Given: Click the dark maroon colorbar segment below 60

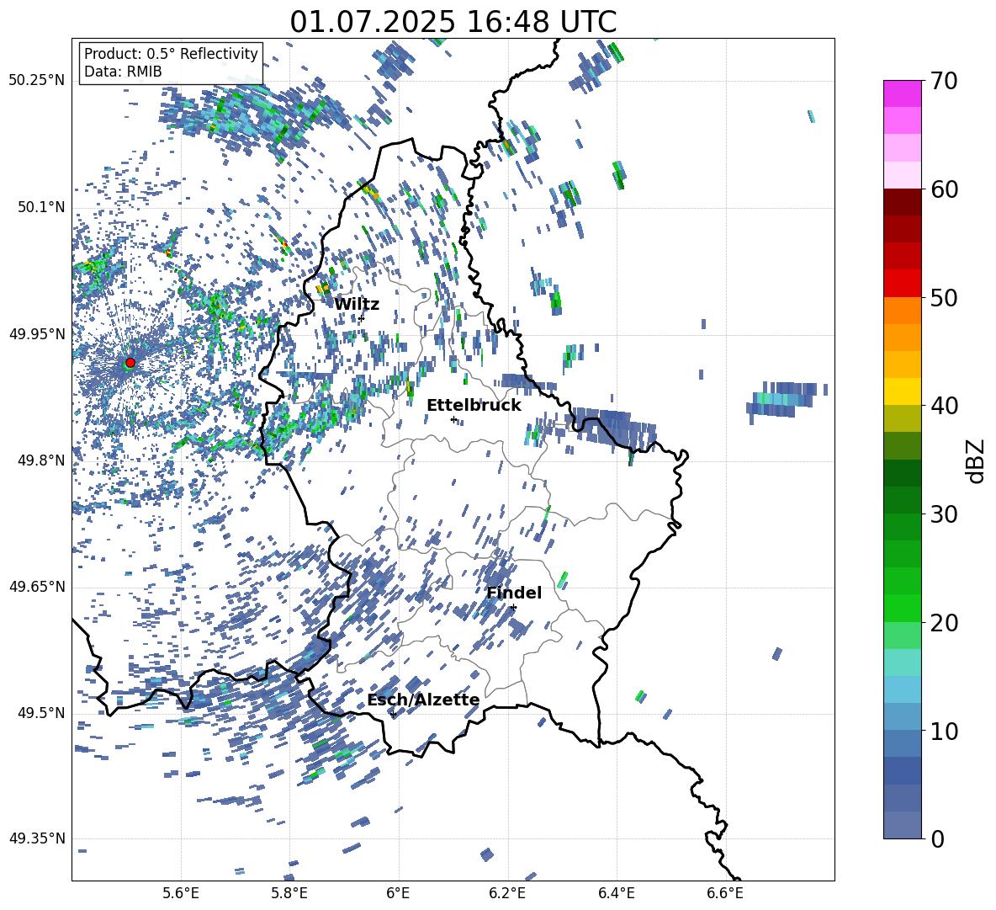Looking at the screenshot, I should pyautogui.click(x=902, y=202).
